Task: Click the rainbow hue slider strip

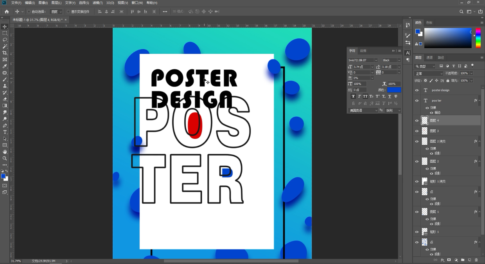Action: point(478,38)
